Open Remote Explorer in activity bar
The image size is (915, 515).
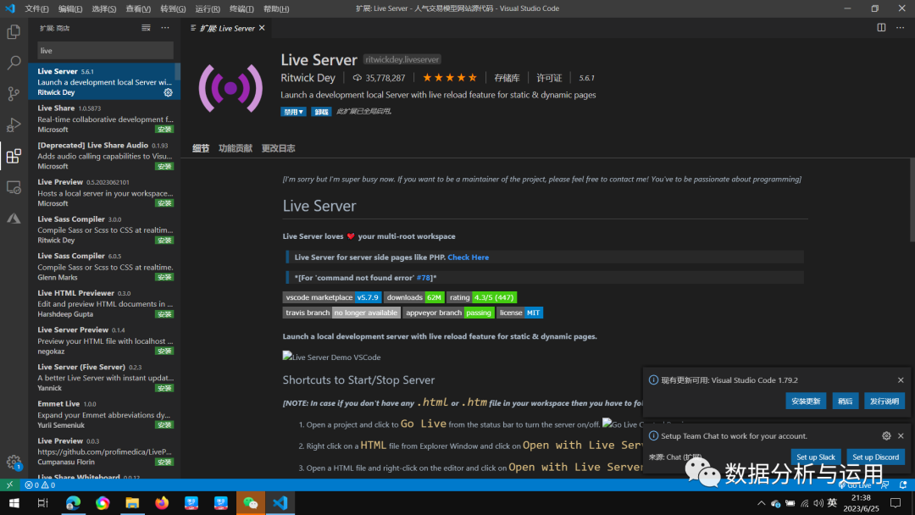14,187
